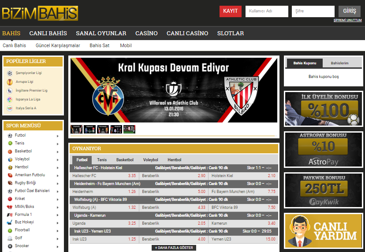This screenshot has height=252, width=365.
Task: Click the Golf ball icon
Action: pyautogui.click(x=10, y=238)
